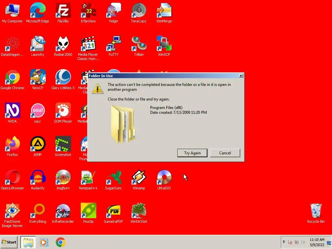The width and height of the screenshot is (332, 249).
Task: Click the ImgBurn desktop icon
Action: click(x=63, y=180)
